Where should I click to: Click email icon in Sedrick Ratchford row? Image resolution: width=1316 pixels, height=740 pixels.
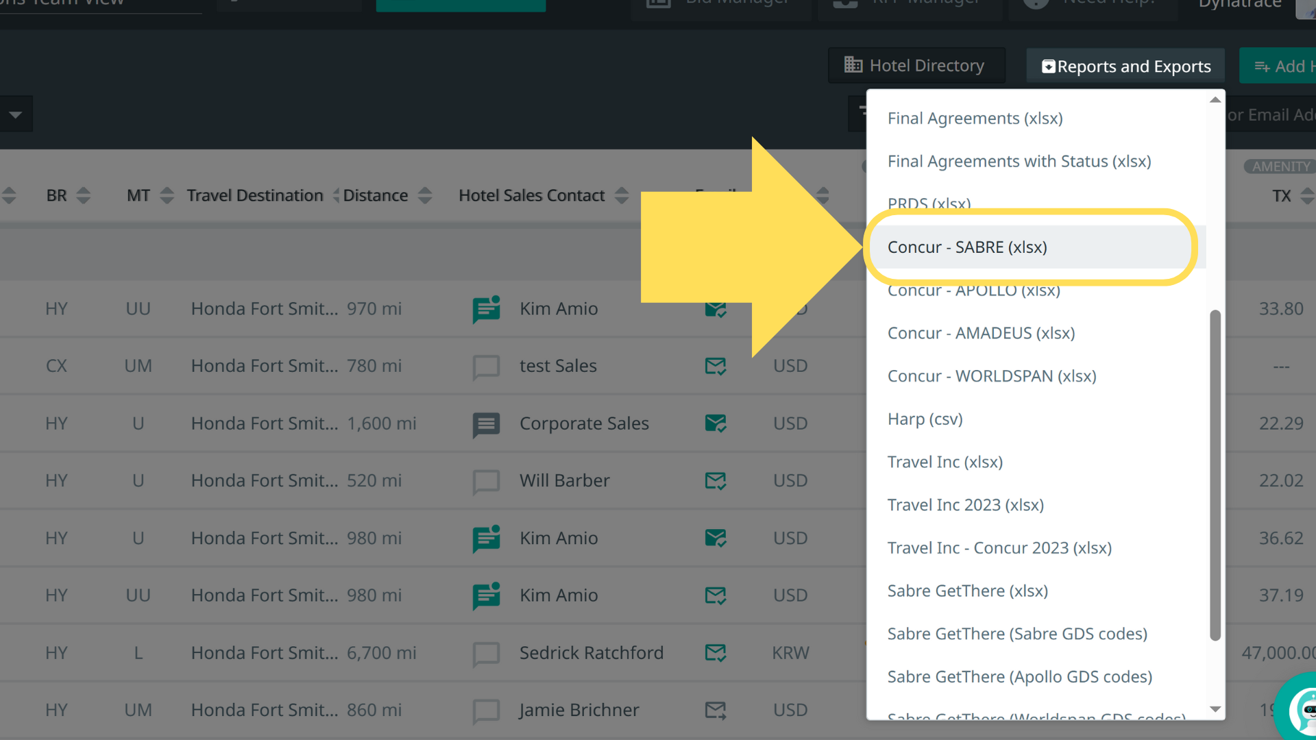[715, 653]
